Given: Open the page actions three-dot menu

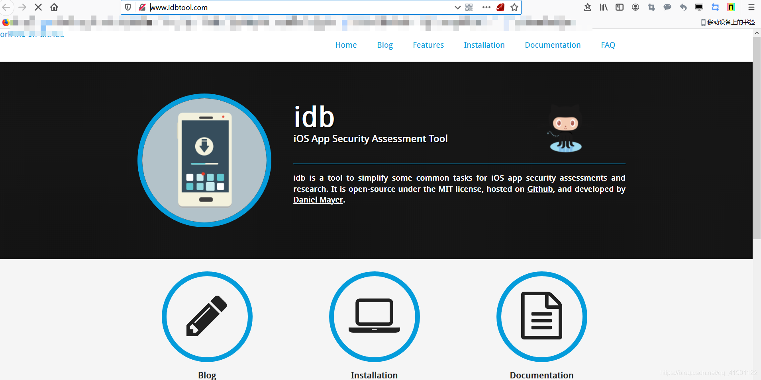Looking at the screenshot, I should pyautogui.click(x=486, y=7).
